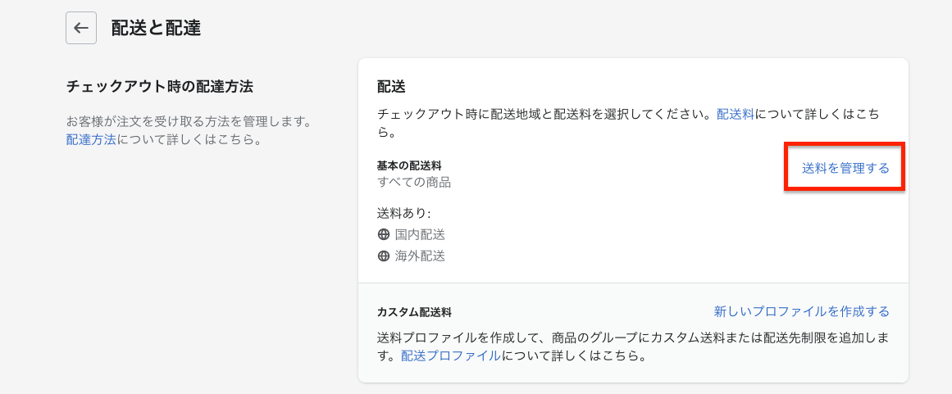952x394 pixels.
Task: Click the 送料プロファイルを作成して description paragraph
Action: pos(633,346)
